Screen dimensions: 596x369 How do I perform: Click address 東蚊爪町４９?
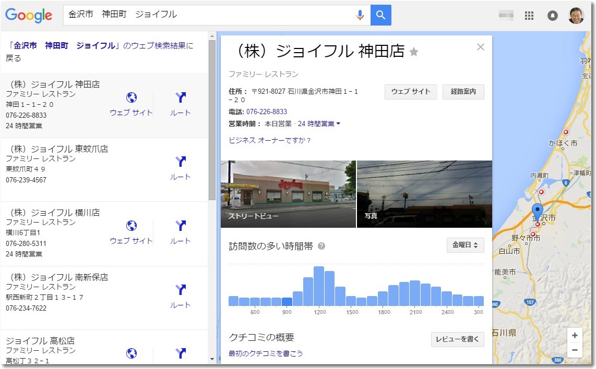[26, 169]
